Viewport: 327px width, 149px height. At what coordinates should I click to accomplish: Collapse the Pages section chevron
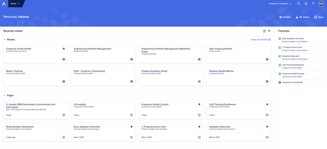pos(5,96)
